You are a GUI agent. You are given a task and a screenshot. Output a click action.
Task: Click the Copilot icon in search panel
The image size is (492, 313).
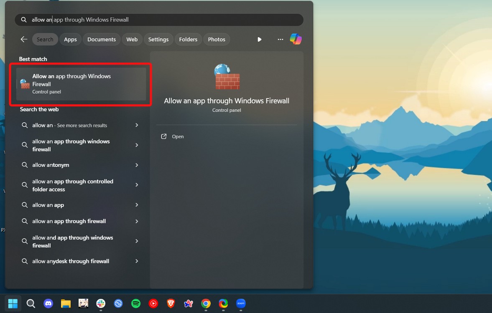296,39
